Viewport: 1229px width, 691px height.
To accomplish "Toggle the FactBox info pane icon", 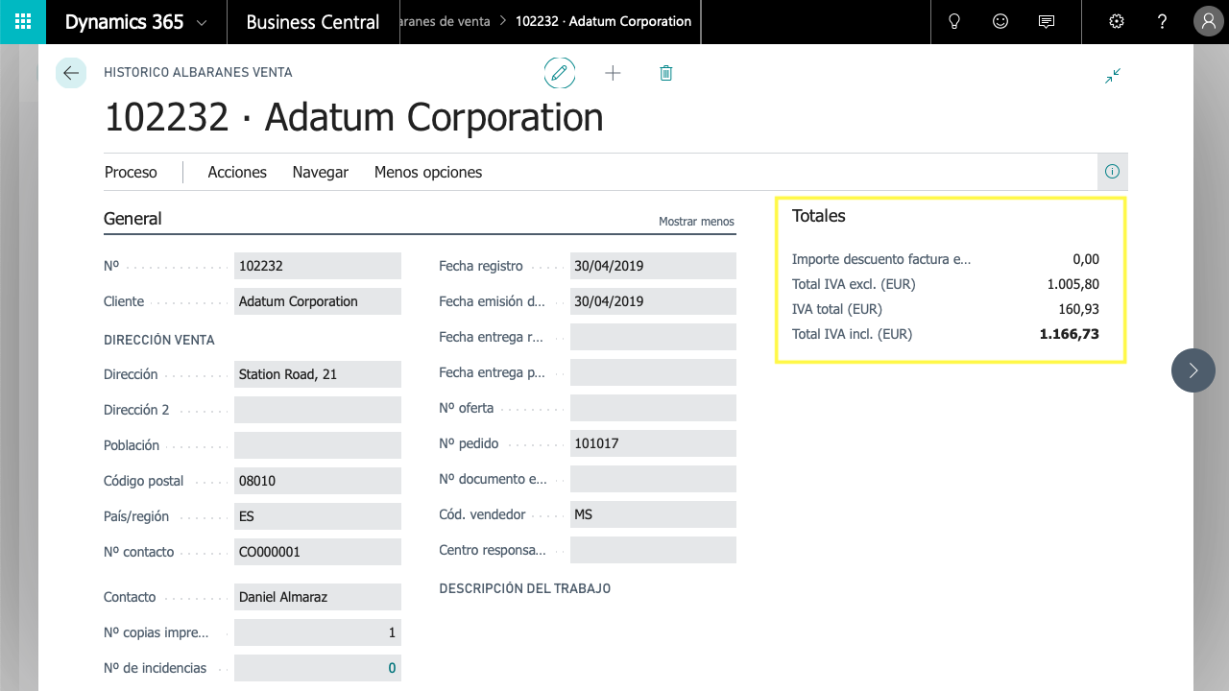I will [x=1112, y=172].
